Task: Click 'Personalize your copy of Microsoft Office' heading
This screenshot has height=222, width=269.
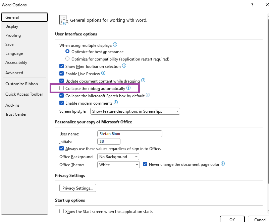Action: click(x=94, y=122)
